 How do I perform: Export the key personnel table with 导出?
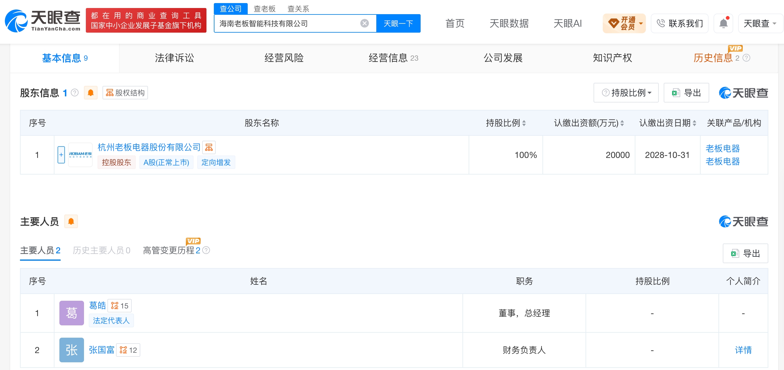(746, 253)
